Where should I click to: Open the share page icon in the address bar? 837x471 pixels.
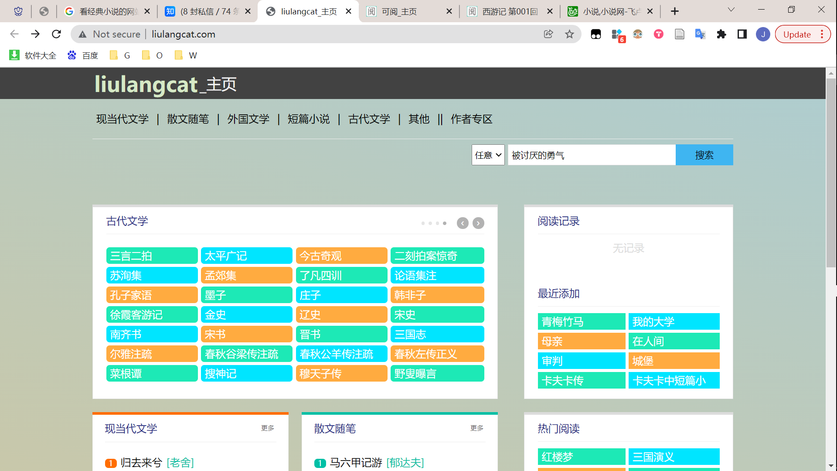pos(548,34)
